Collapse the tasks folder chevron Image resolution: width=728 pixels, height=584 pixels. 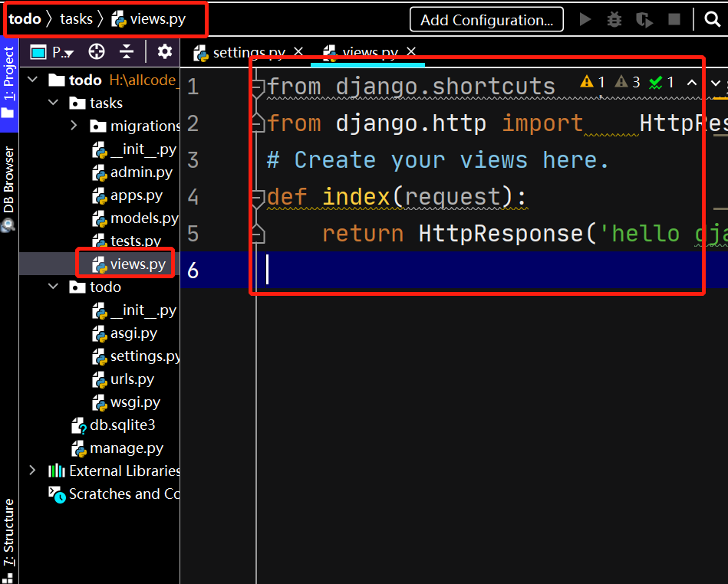(54, 103)
